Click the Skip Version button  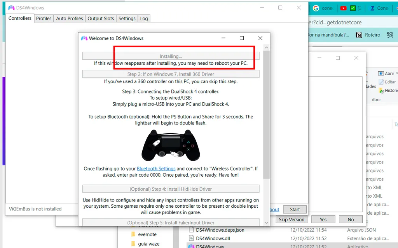coord(292,219)
